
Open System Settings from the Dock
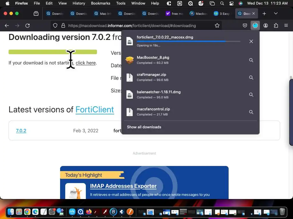click(52, 212)
